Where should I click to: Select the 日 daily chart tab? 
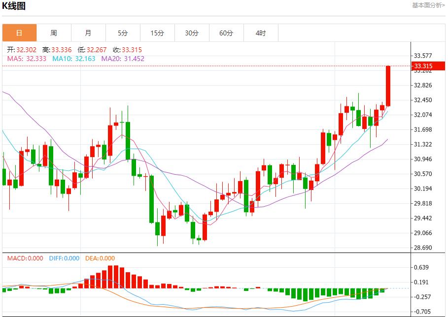tap(19, 33)
